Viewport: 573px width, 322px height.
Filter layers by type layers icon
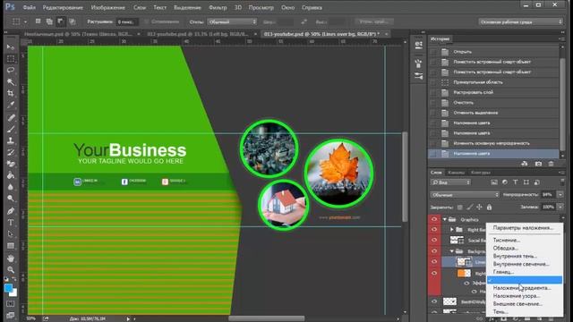pyautogui.click(x=516, y=182)
